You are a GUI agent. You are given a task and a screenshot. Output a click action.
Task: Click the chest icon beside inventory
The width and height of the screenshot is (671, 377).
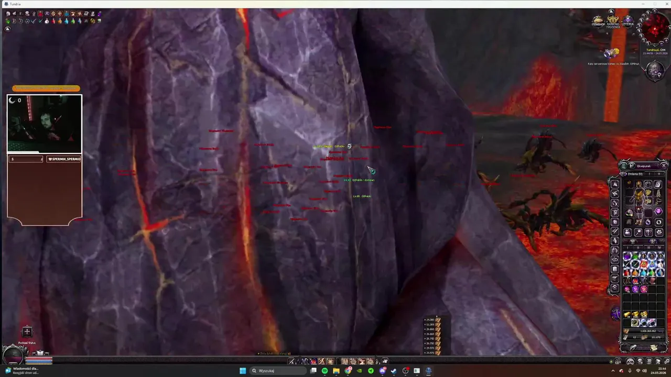pyautogui.click(x=615, y=279)
